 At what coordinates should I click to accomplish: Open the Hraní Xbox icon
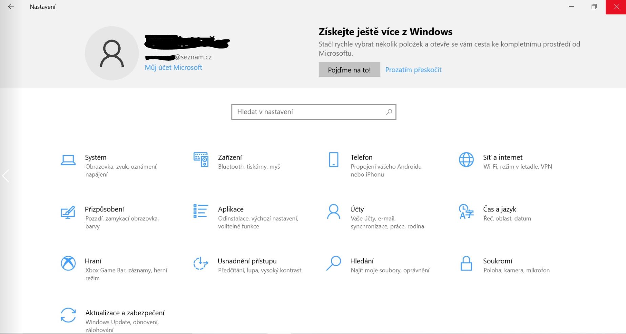68,263
